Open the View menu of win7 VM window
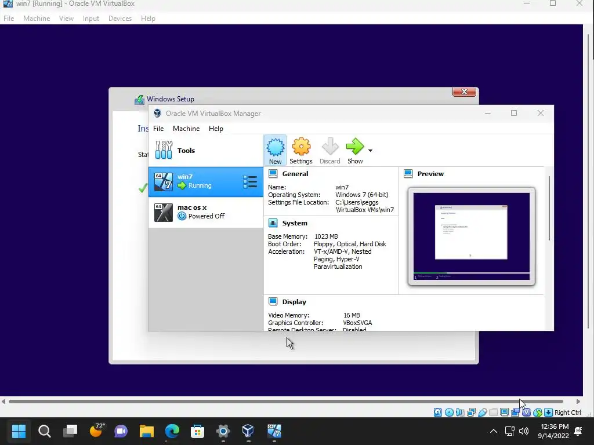The width and height of the screenshot is (594, 445). pos(66,18)
